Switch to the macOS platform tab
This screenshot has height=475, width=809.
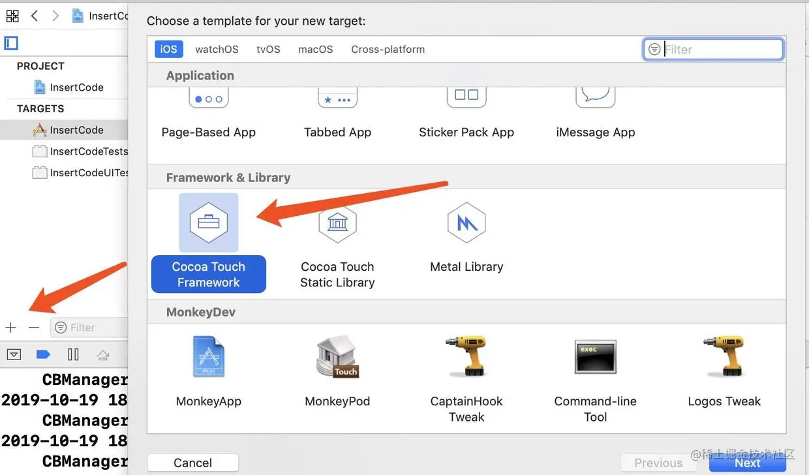316,49
